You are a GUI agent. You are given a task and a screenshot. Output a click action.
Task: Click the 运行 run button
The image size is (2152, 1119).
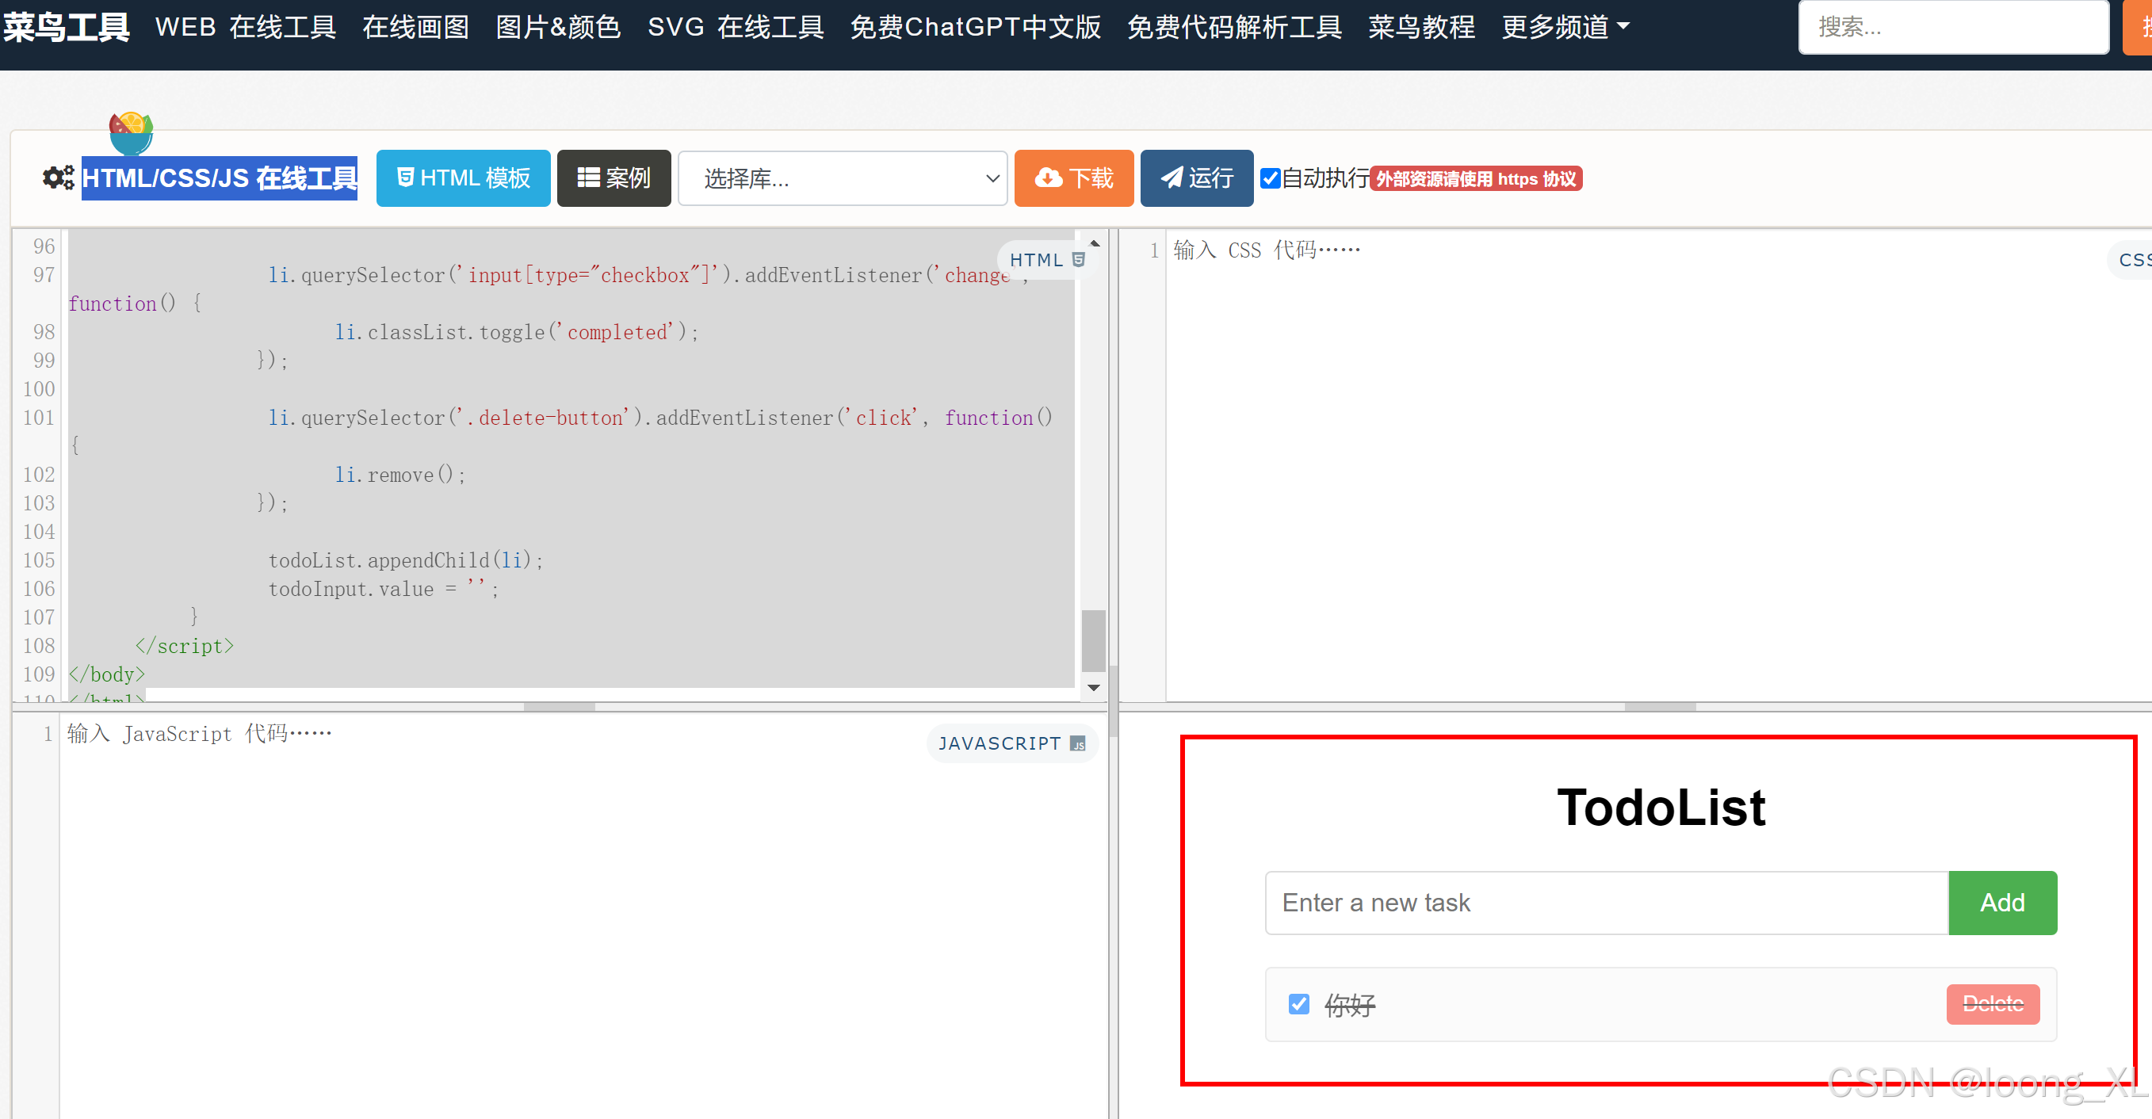point(1196,178)
